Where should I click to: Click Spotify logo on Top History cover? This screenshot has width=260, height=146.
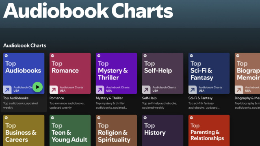pos(145,118)
